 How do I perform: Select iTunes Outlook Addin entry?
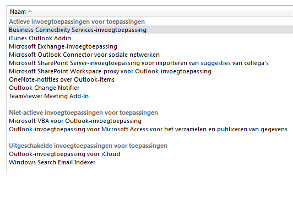point(150,38)
